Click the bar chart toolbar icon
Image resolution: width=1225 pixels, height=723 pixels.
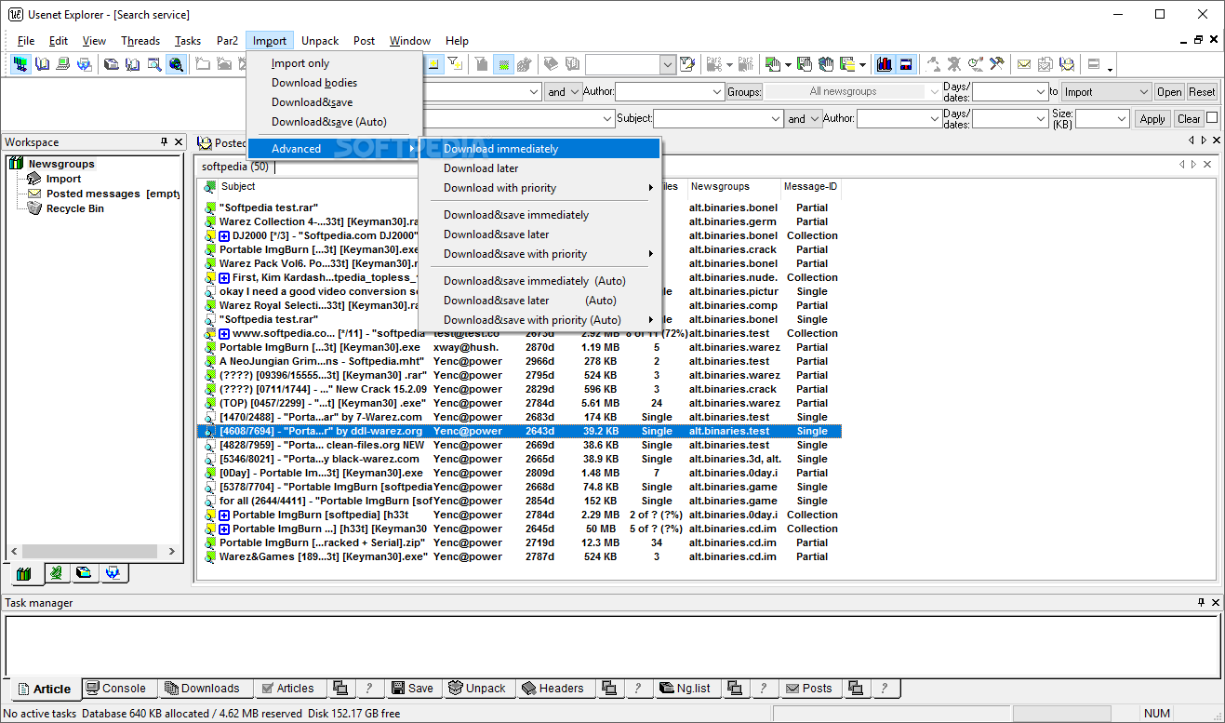885,64
